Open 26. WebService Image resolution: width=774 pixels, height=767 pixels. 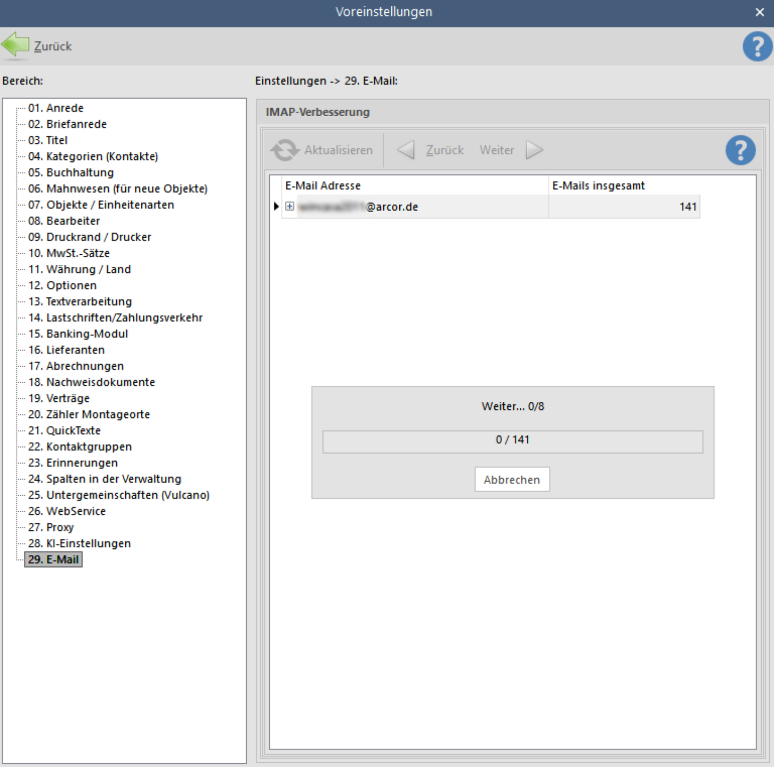tap(67, 511)
